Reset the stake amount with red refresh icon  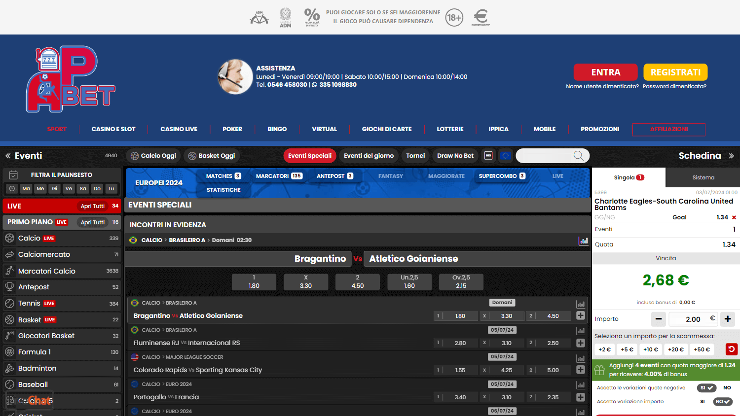point(732,349)
